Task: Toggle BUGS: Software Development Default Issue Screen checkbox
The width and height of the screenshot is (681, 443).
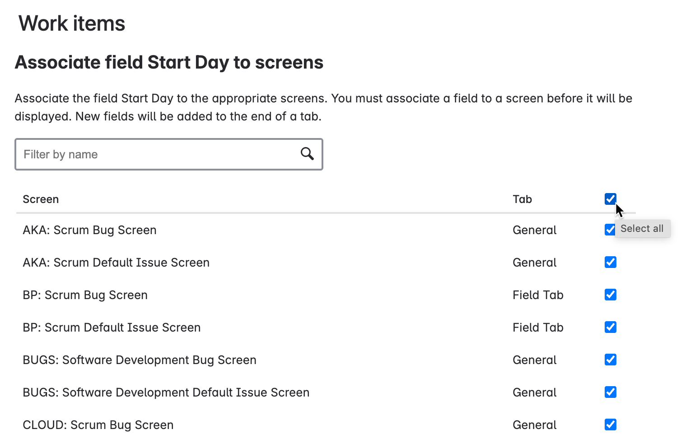Action: point(611,392)
